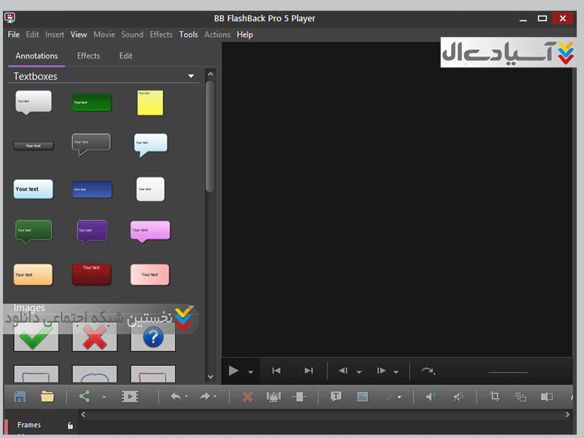Collapse the Textboxes section

(x=191, y=76)
